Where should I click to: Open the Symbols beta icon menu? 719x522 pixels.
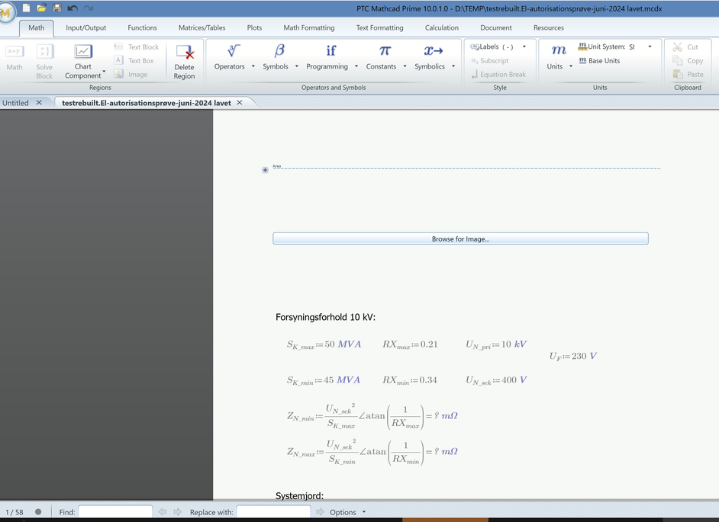(279, 51)
